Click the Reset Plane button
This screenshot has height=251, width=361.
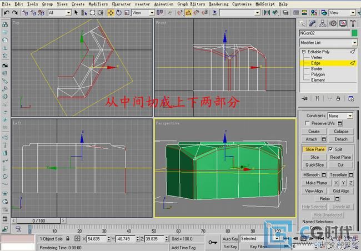[340, 157]
